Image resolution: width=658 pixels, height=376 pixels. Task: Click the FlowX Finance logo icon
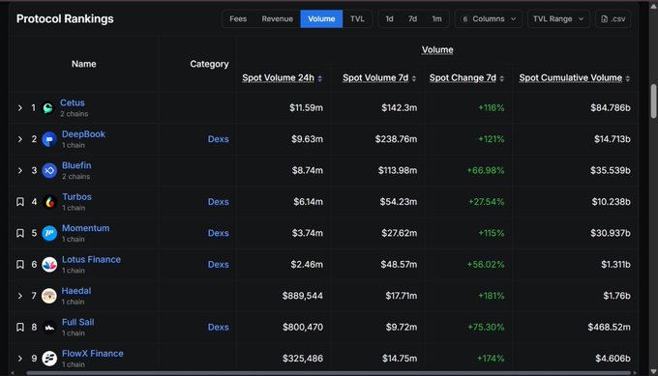tap(49, 359)
